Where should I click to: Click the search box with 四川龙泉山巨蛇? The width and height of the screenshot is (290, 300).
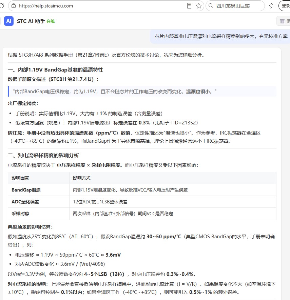235,6
